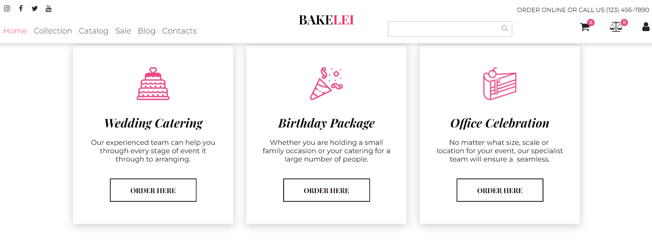This screenshot has width=652, height=240.
Task: Go to the Home menu item
Action: click(15, 31)
